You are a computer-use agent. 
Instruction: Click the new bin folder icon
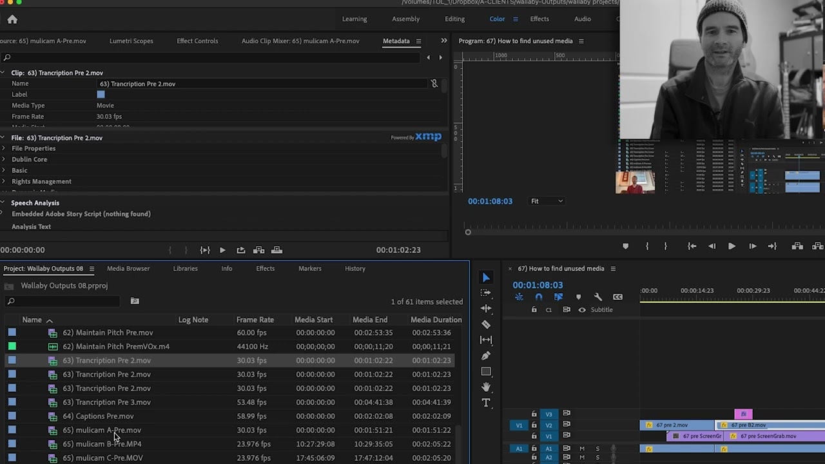click(135, 301)
